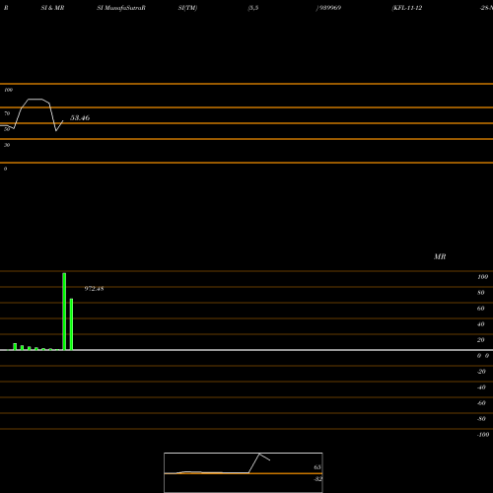Image resolution: width=493 pixels, height=493 pixels.
Task: Click the right axis label 80
Action: click(x=481, y=293)
